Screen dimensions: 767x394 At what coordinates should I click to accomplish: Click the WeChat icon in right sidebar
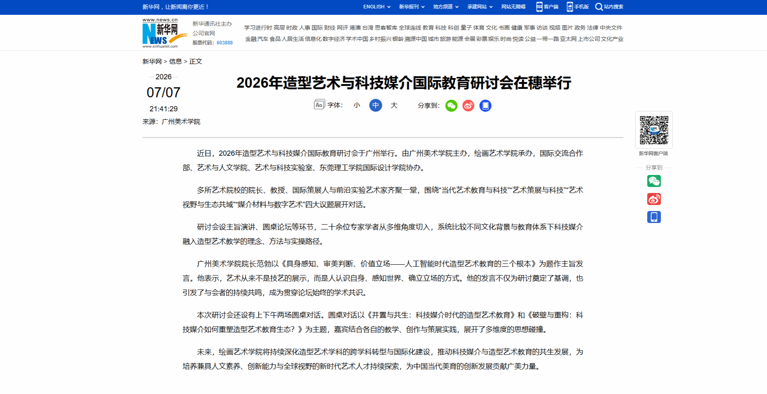click(x=654, y=181)
